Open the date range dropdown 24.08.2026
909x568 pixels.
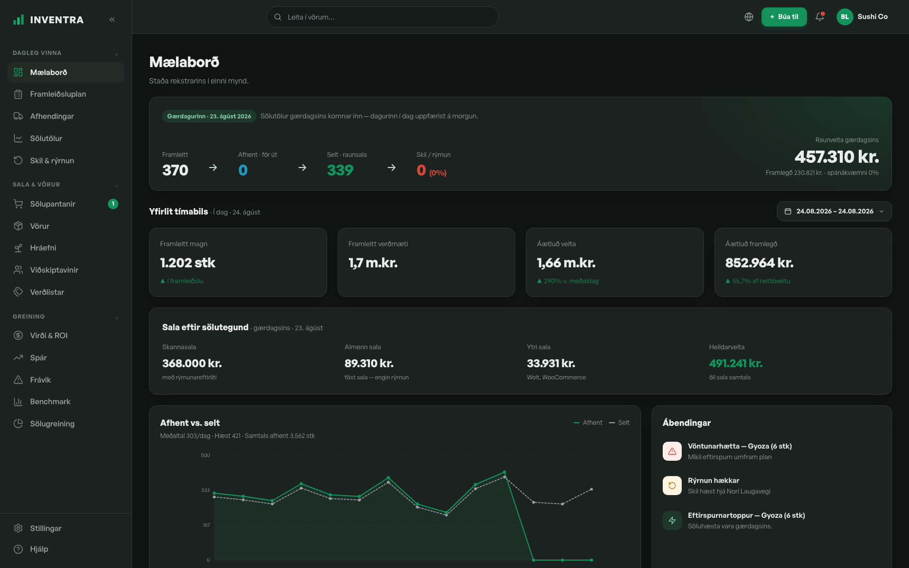click(834, 211)
